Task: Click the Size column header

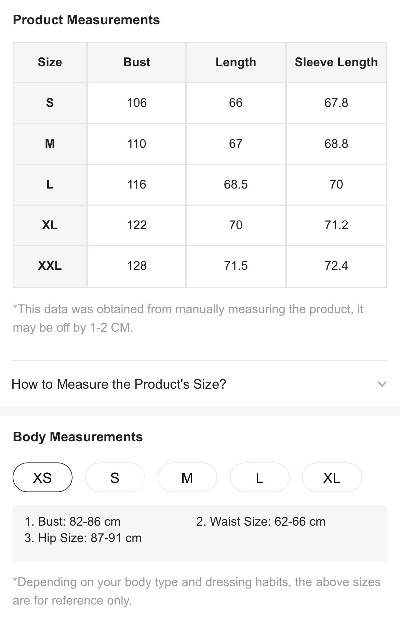Action: [x=50, y=62]
